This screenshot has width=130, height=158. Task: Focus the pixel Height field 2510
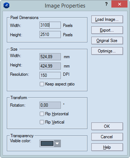(x=50, y=34)
